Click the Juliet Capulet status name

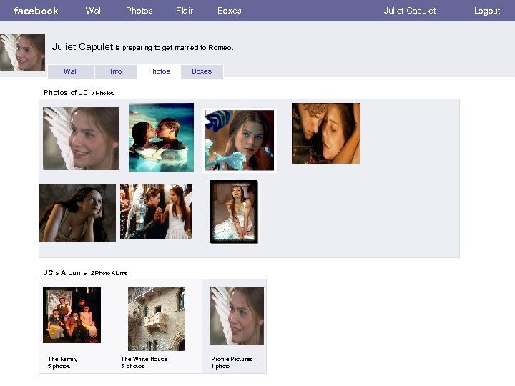point(82,47)
